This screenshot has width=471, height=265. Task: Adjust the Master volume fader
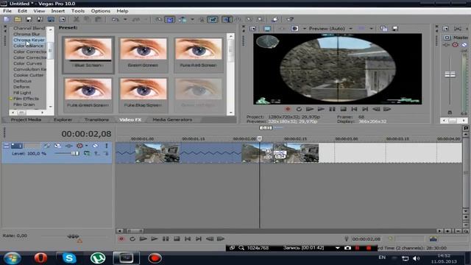(x=450, y=74)
